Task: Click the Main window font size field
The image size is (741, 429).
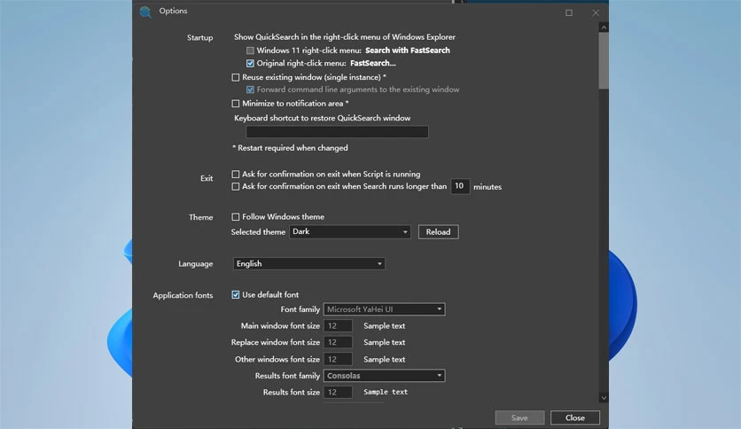Action: coord(338,326)
